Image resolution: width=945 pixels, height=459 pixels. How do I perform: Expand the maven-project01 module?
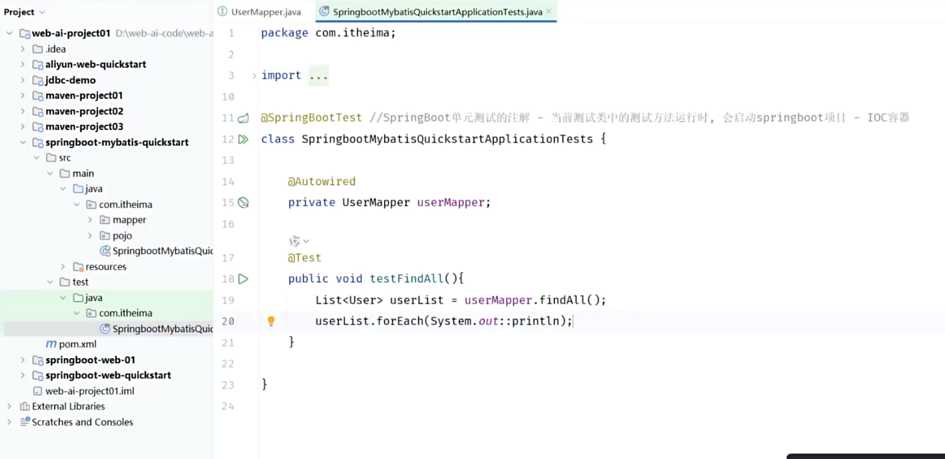click(x=23, y=96)
